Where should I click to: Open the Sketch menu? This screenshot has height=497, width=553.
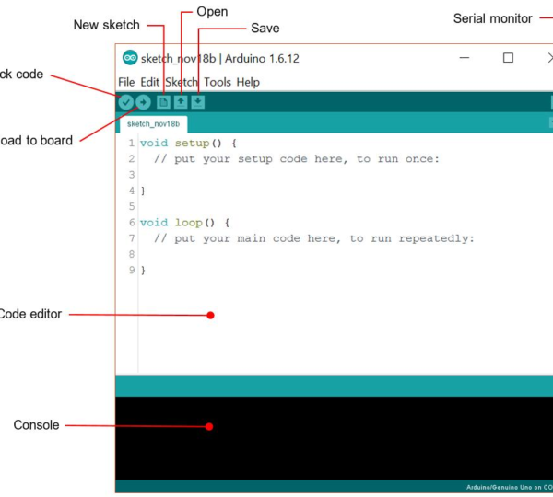tap(182, 82)
